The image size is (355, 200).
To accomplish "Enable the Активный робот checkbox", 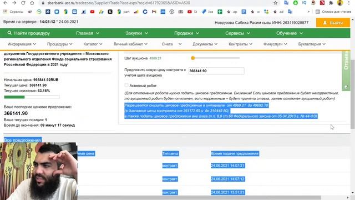I will pos(126,85).
